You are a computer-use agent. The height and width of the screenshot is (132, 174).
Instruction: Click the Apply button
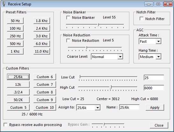(155, 107)
